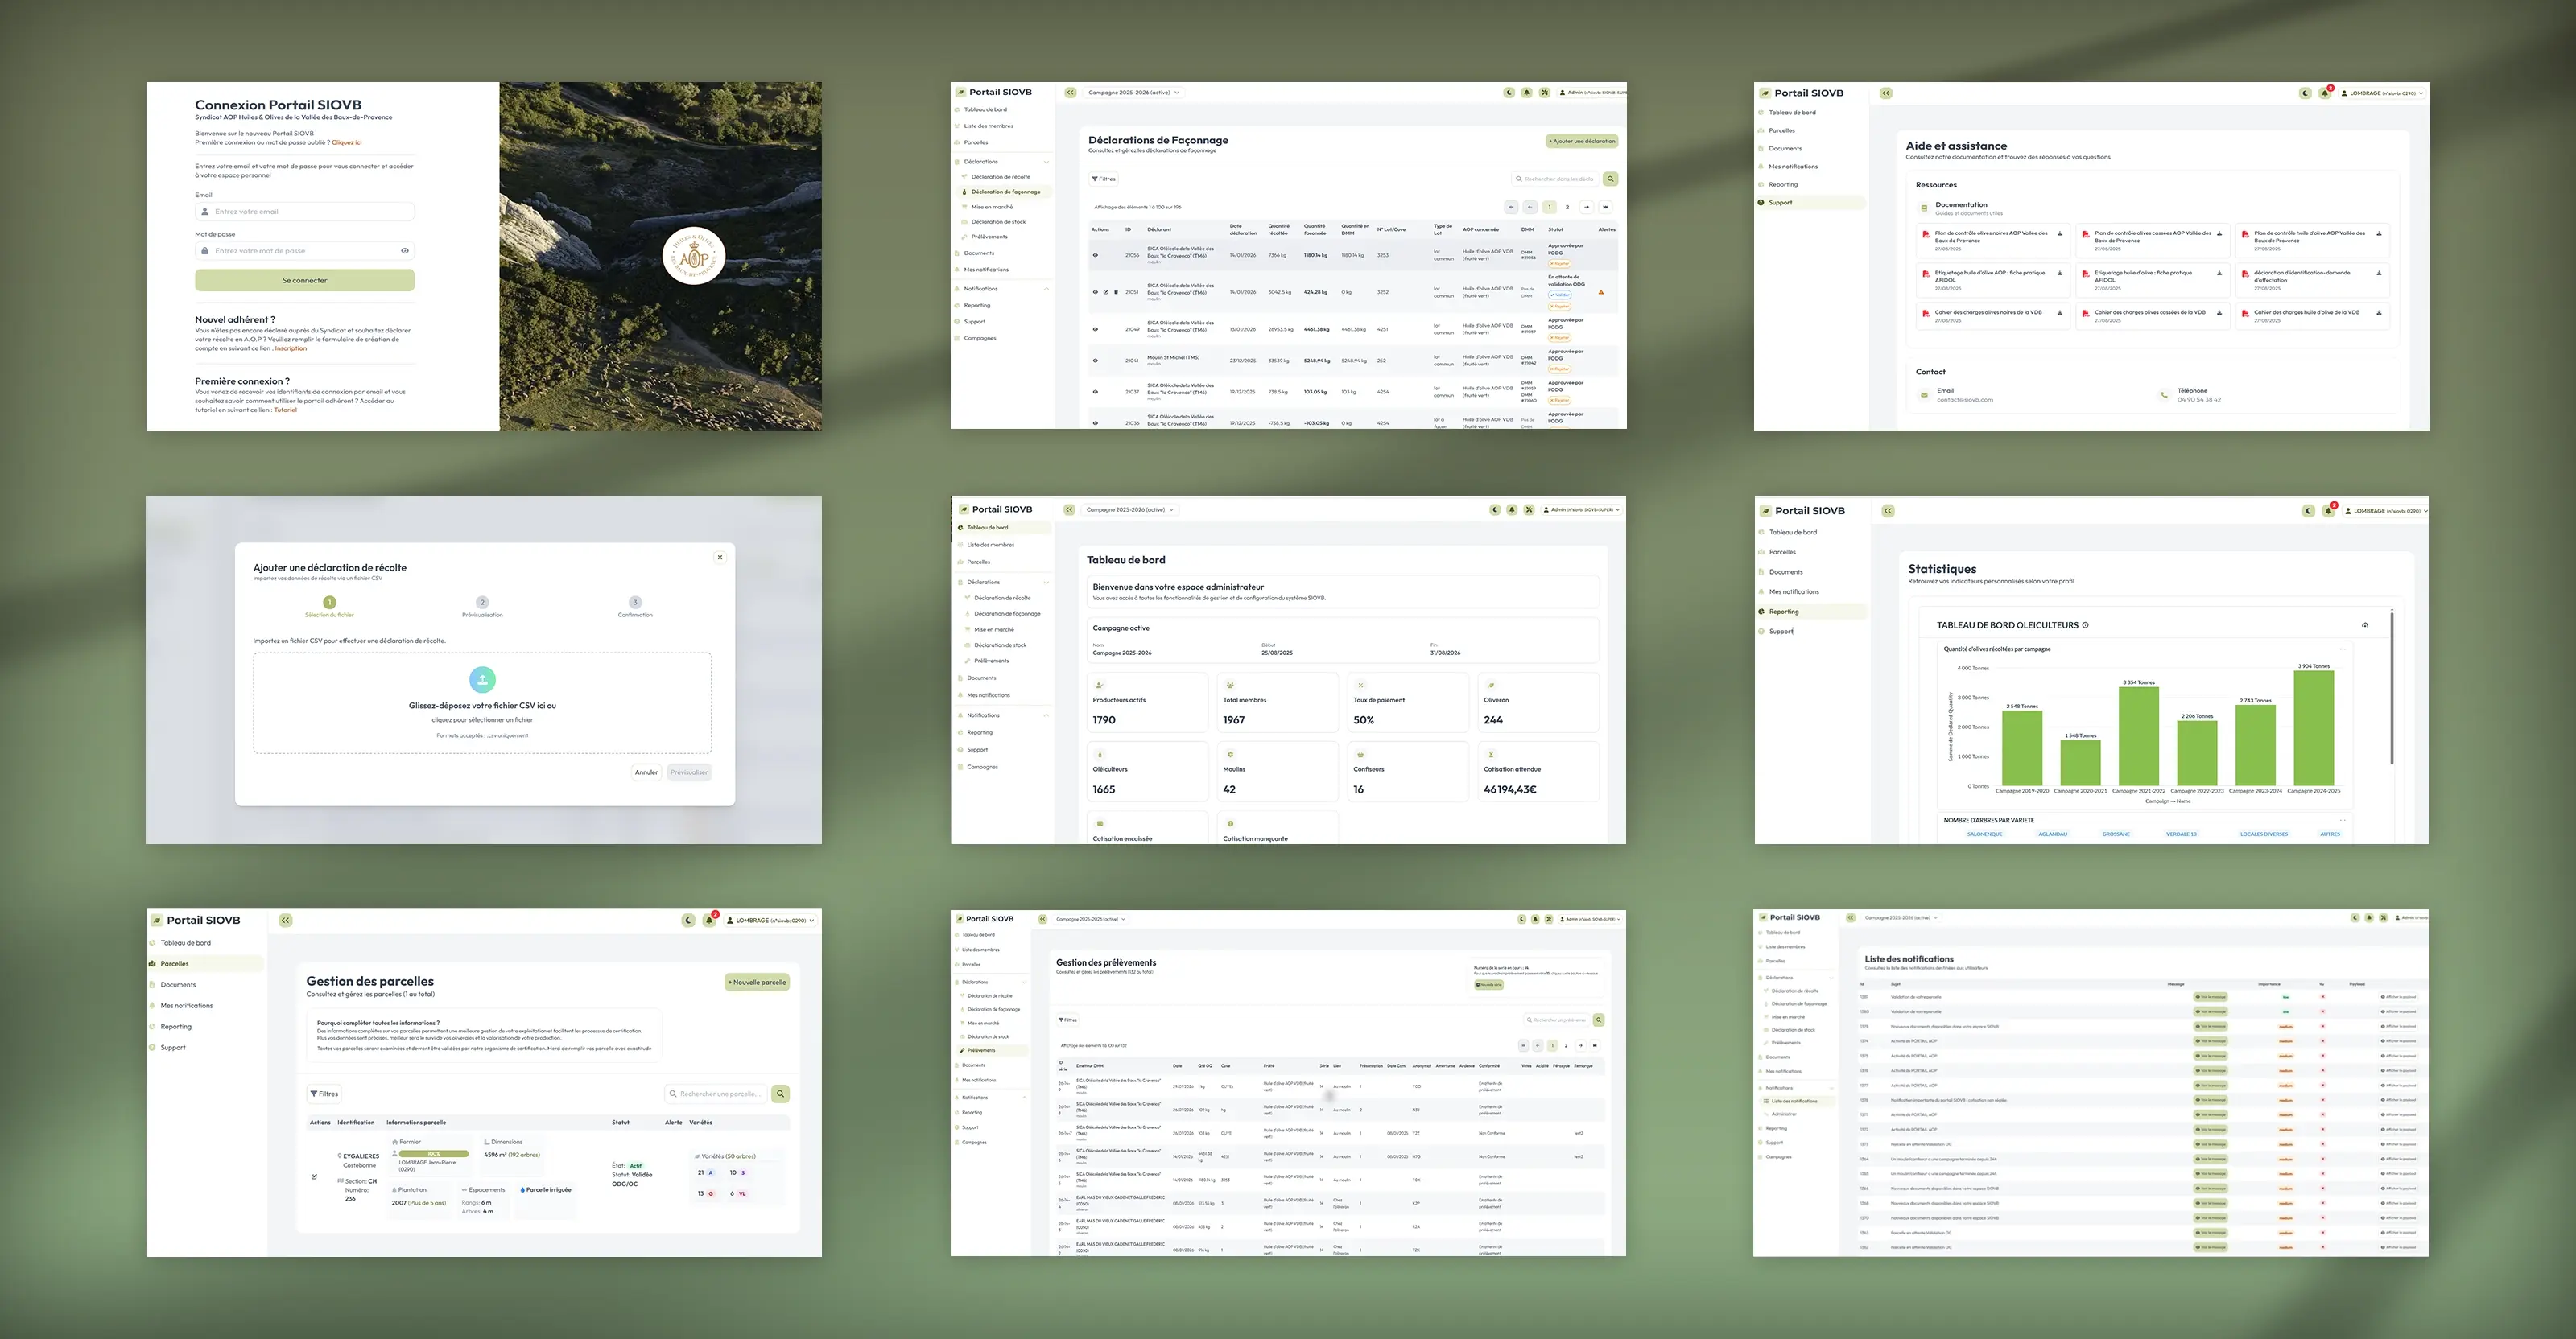Open Filtres on the Gestion des parcelles page

point(324,1094)
